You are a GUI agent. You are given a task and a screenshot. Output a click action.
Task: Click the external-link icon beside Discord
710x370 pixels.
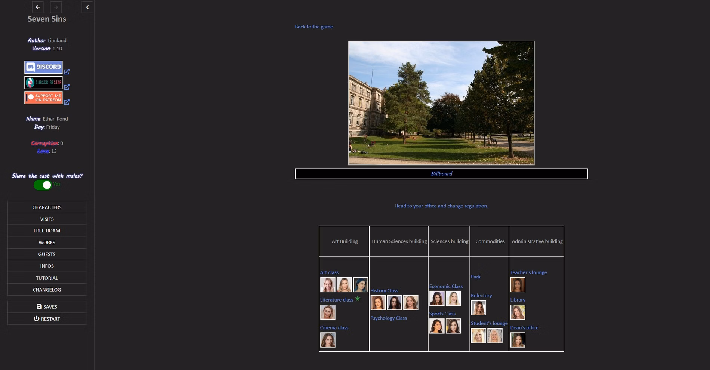coord(67,72)
